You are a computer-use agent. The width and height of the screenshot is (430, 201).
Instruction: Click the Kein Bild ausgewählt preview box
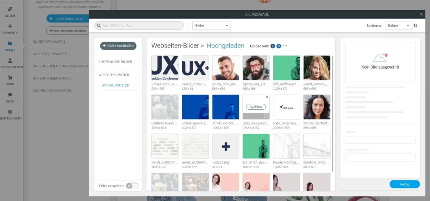380,62
